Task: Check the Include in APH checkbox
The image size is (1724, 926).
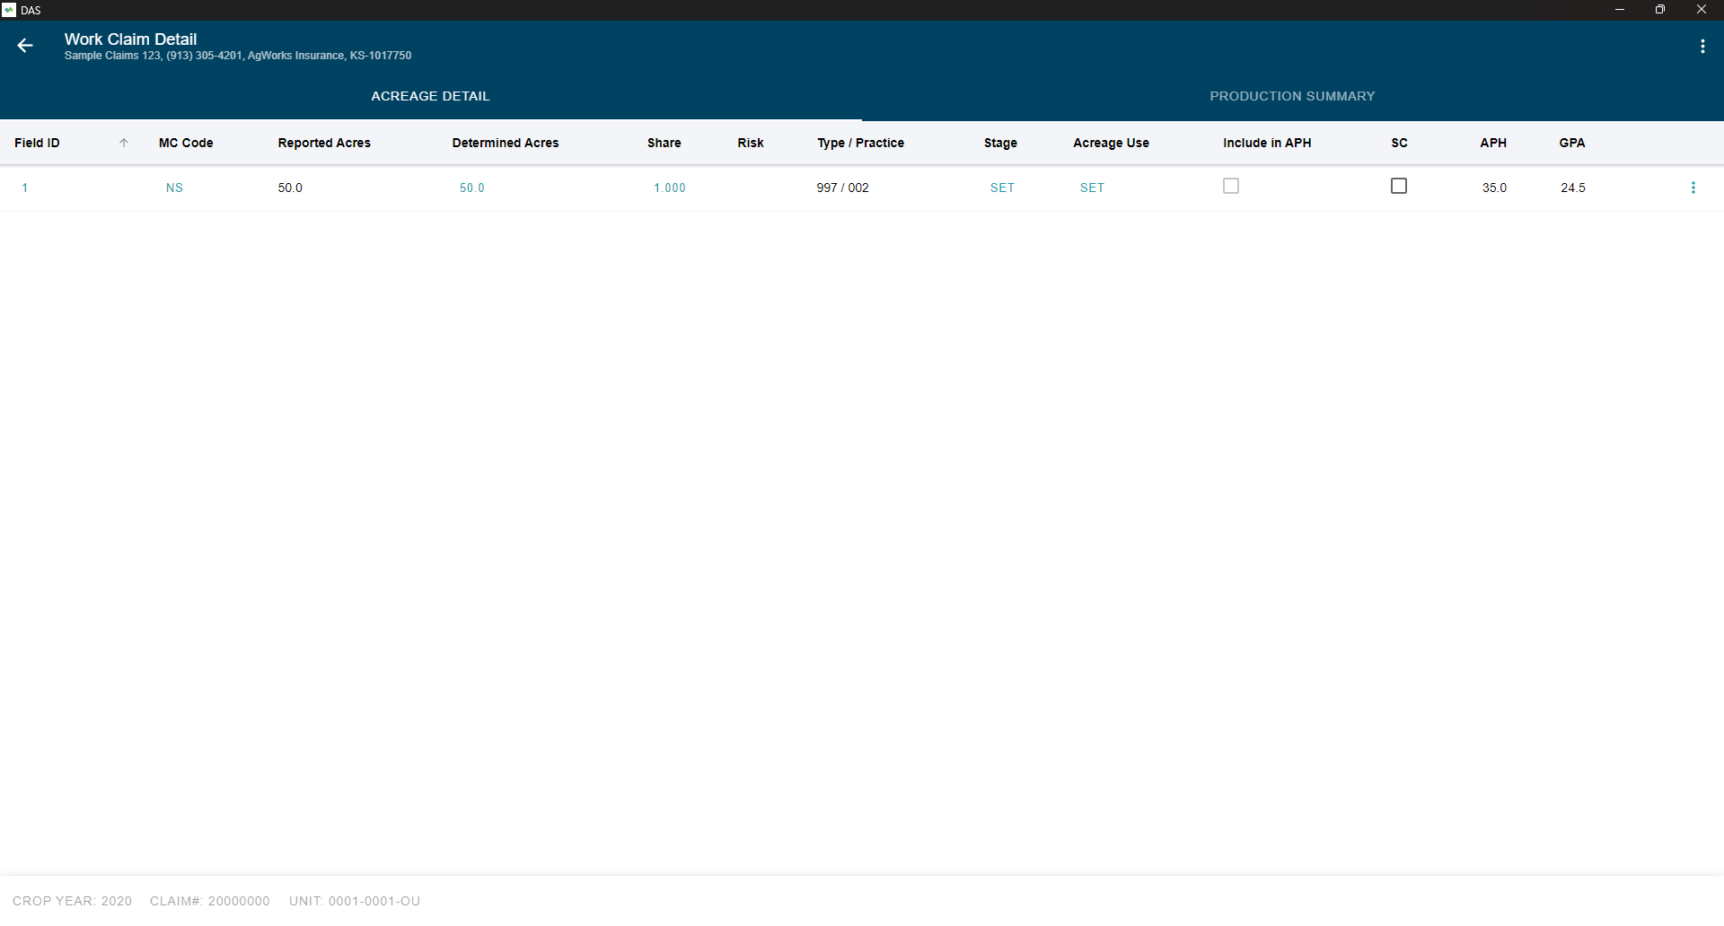Action: coord(1231,186)
